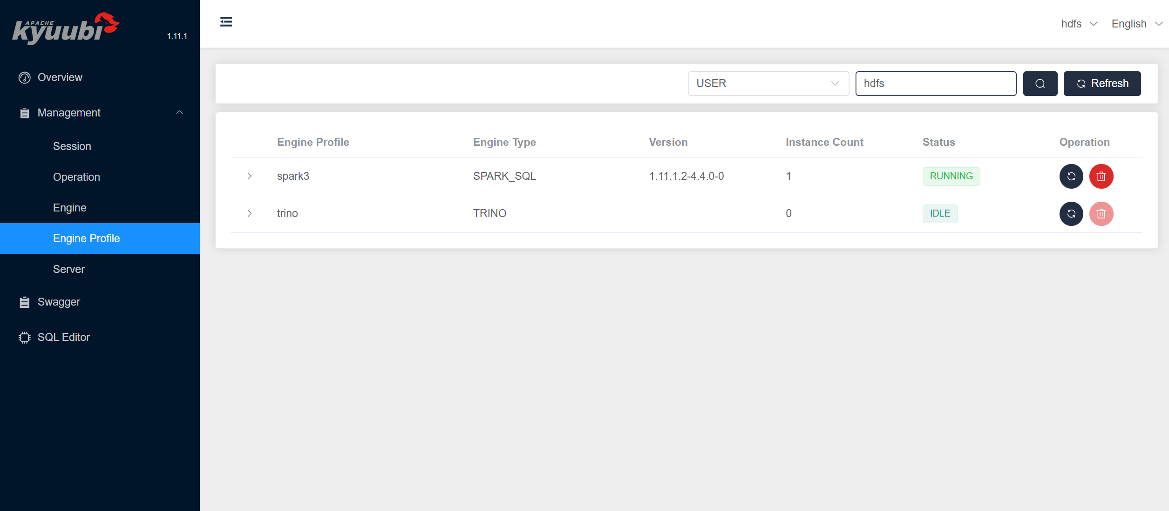Open the Operation menu item
This screenshot has width=1169, height=511.
100,177
